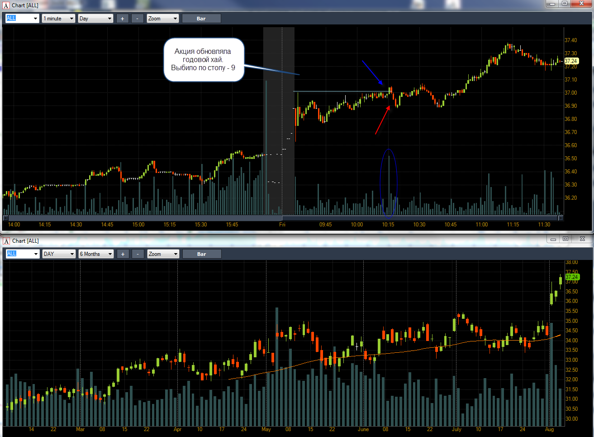Image resolution: width=594 pixels, height=437 pixels.
Task: Click the top chart's zoom-out minus button
Action: (138, 19)
